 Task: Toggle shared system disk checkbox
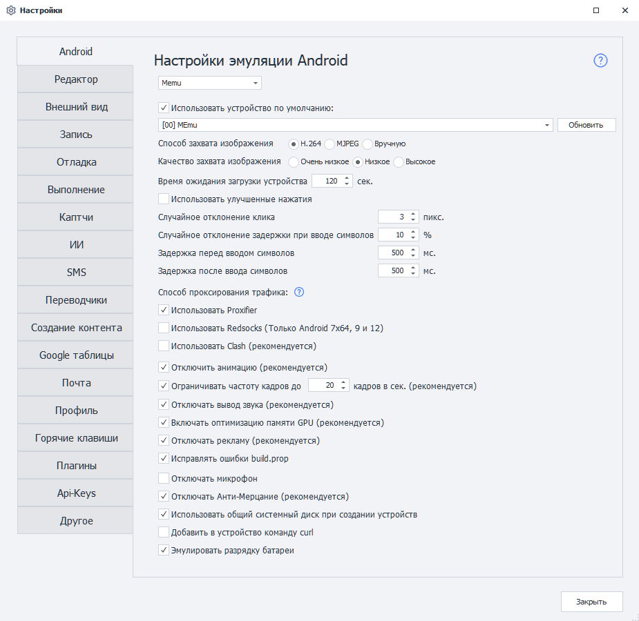point(164,514)
